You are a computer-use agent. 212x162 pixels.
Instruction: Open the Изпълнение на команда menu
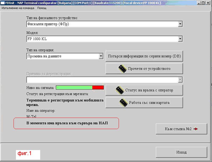18,8
